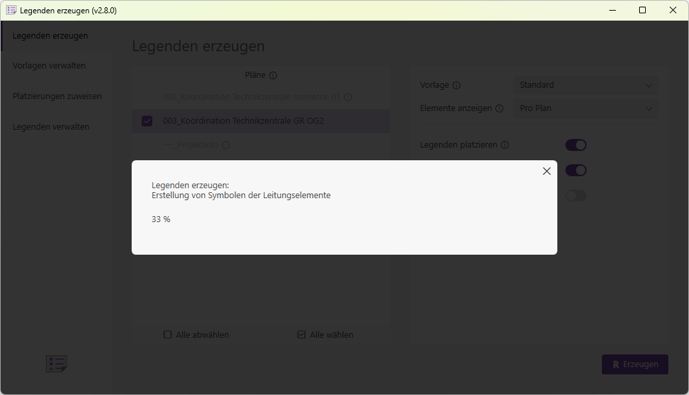
Task: Click Alle abwählen to deselect plans
Action: (x=196, y=334)
